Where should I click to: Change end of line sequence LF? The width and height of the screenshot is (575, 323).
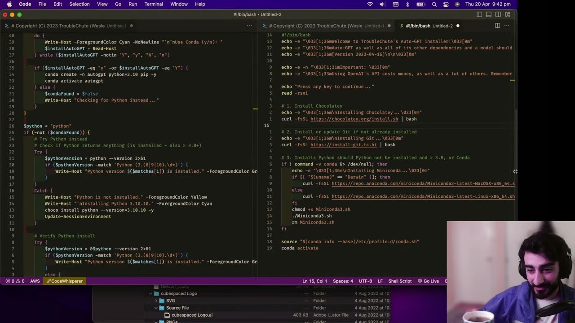pyautogui.click(x=380, y=281)
